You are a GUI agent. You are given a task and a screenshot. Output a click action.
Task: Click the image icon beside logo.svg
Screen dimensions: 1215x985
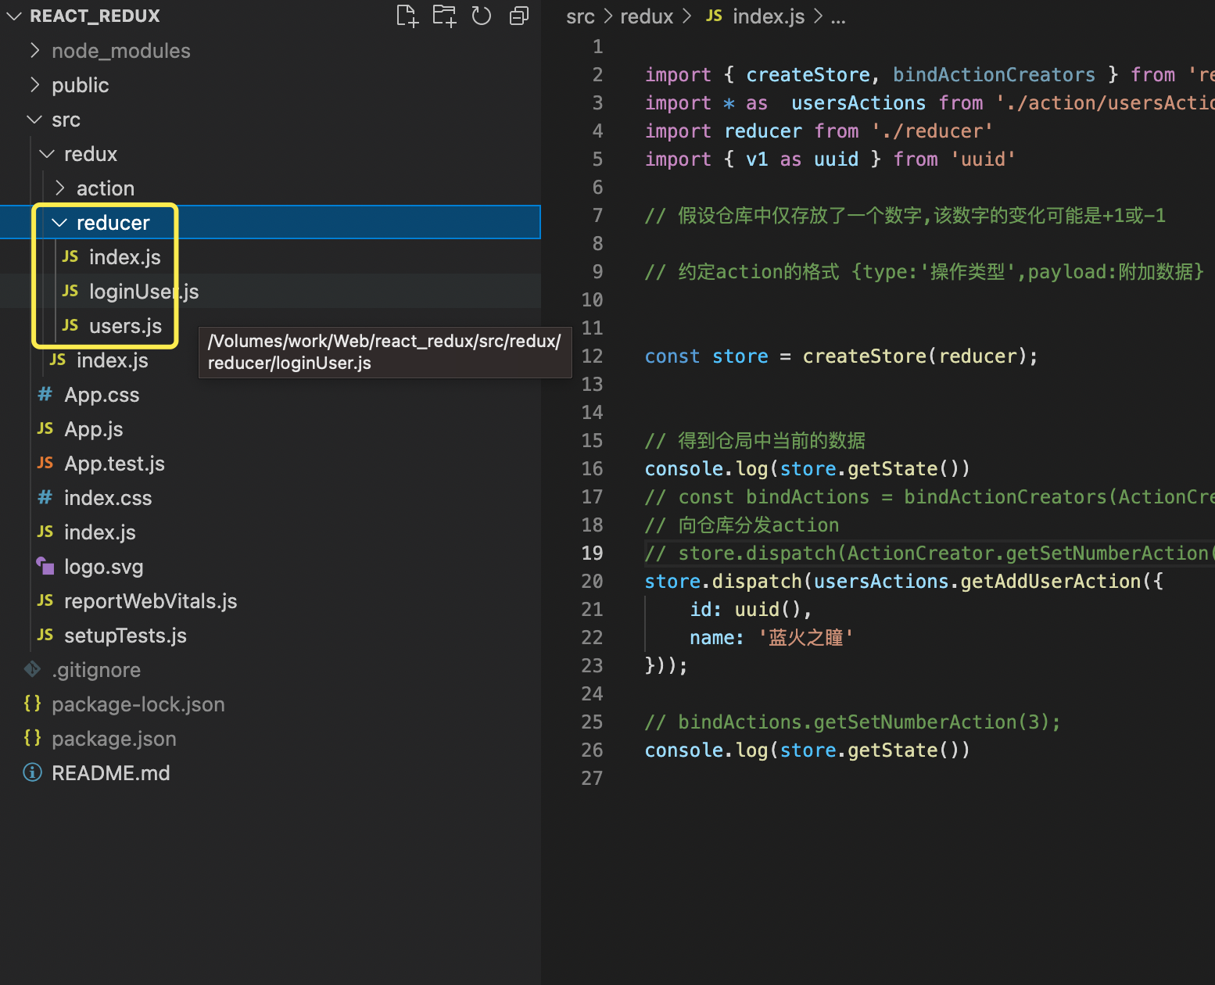click(x=45, y=566)
